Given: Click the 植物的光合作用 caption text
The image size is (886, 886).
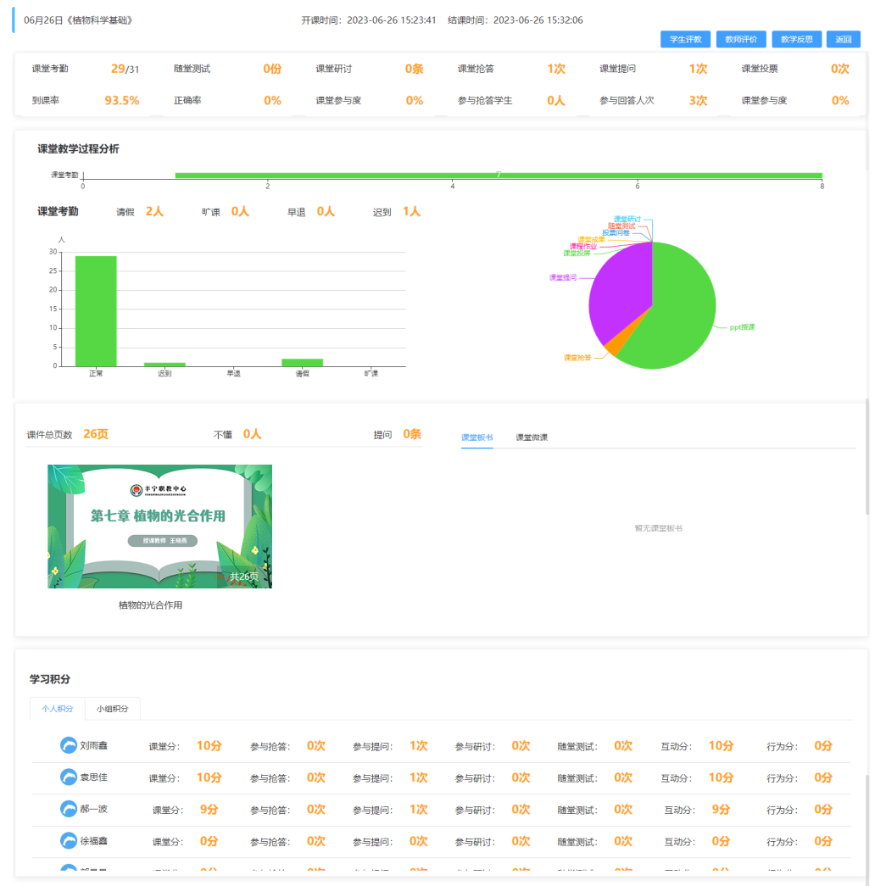Looking at the screenshot, I should [151, 605].
